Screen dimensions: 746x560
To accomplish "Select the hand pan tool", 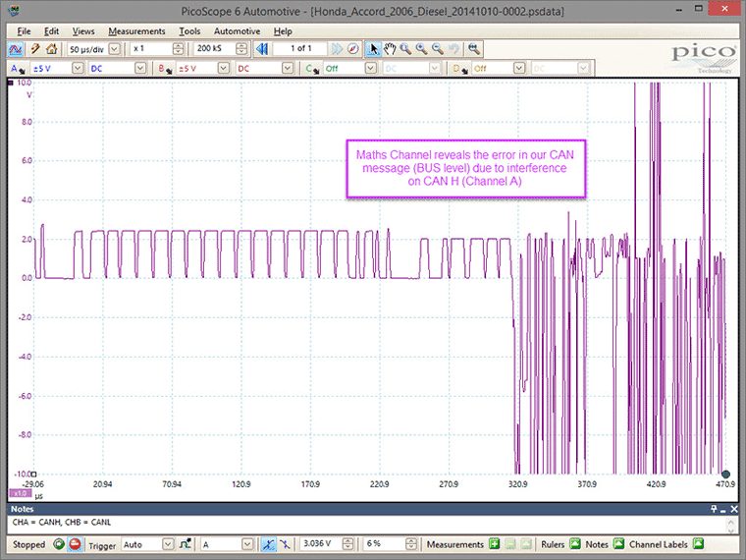I will pyautogui.click(x=390, y=48).
